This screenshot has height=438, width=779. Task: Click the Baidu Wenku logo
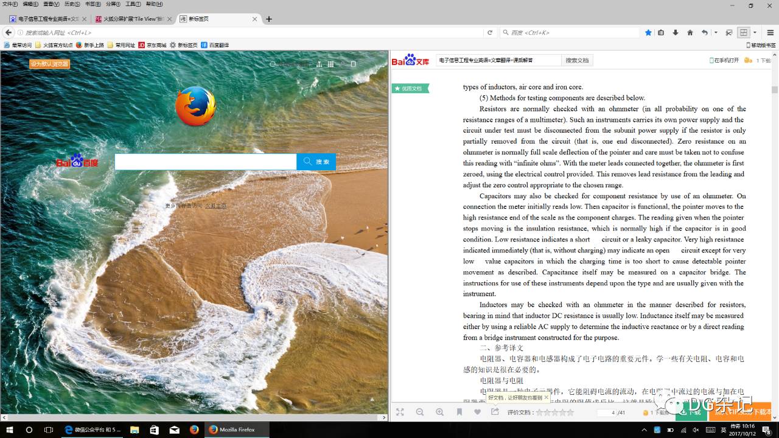pyautogui.click(x=411, y=60)
